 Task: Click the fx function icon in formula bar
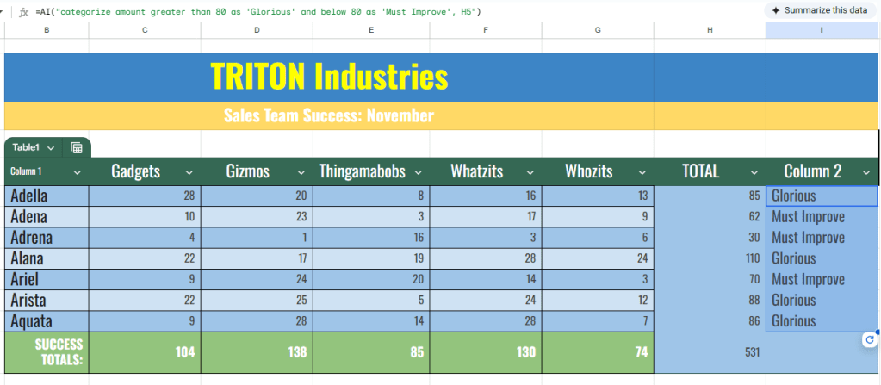[24, 11]
